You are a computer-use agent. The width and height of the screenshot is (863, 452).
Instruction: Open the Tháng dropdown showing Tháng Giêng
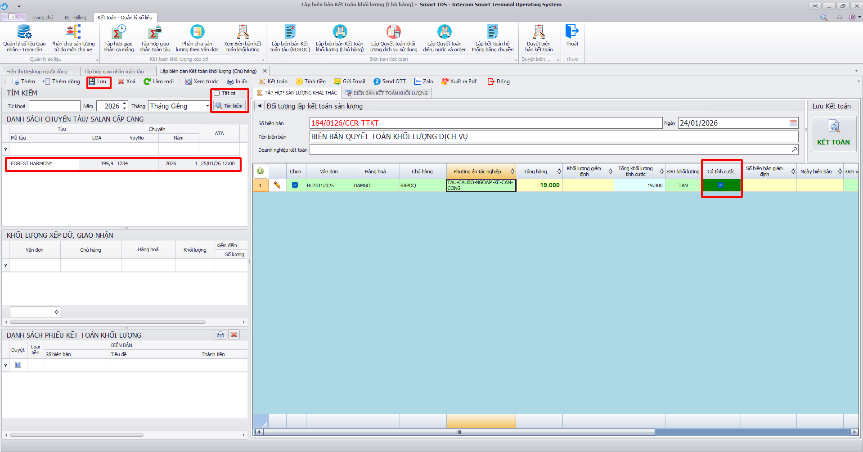click(x=207, y=106)
